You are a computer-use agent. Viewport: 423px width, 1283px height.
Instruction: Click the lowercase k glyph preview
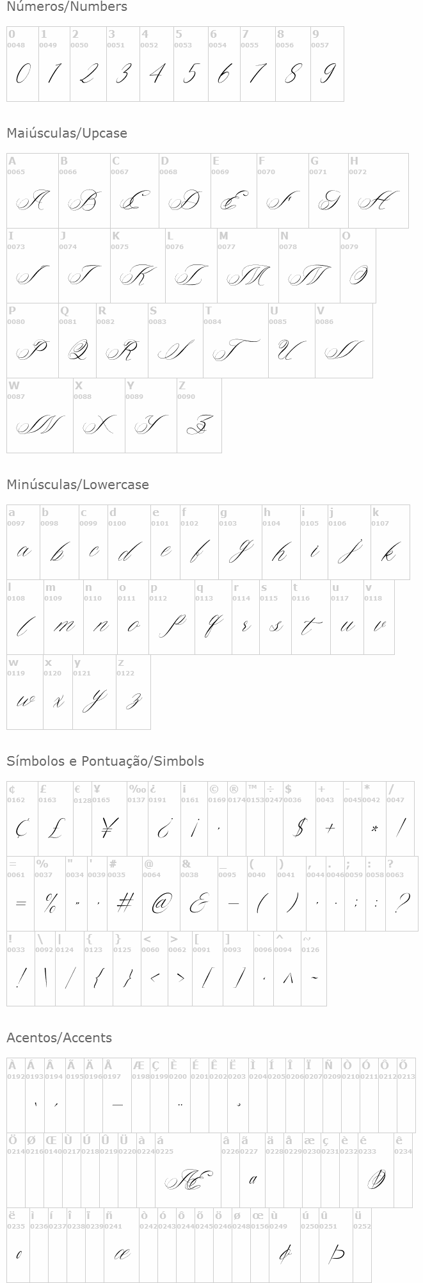click(390, 552)
